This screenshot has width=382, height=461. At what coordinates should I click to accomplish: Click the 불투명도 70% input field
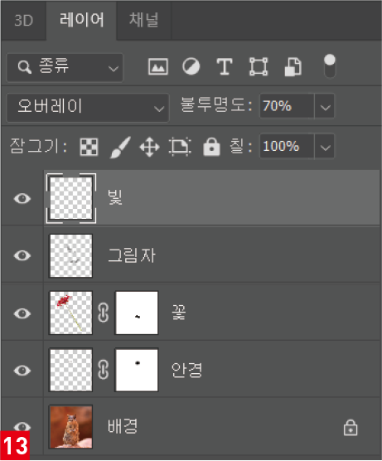287,106
